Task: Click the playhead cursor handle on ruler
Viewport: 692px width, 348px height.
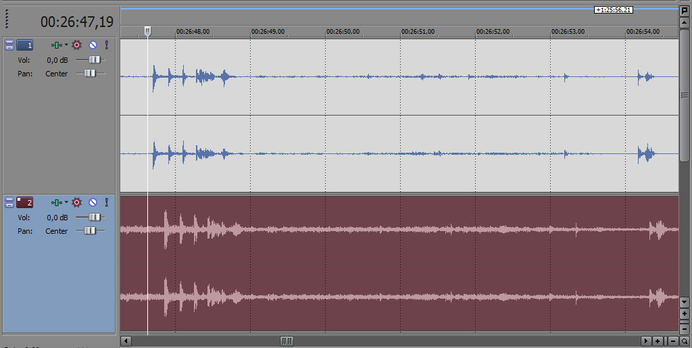Action: (148, 31)
